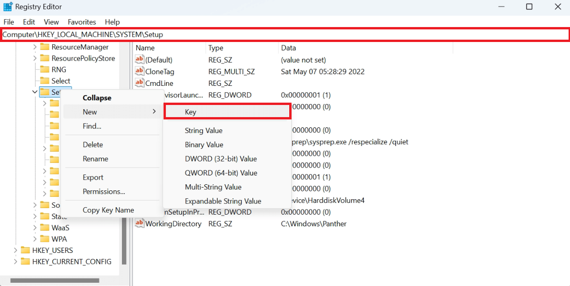Create a new Binary Value
The image size is (570, 286).
[227, 145]
